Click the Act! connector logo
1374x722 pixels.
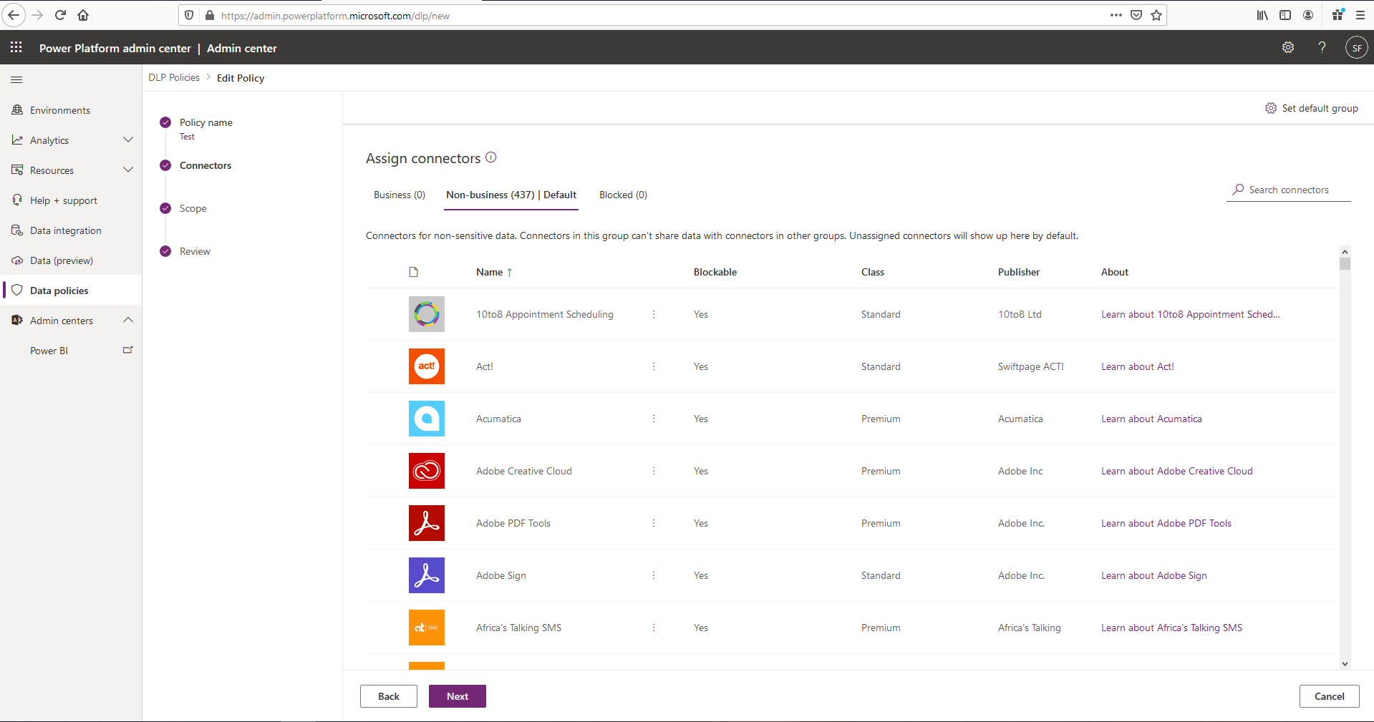pos(427,366)
